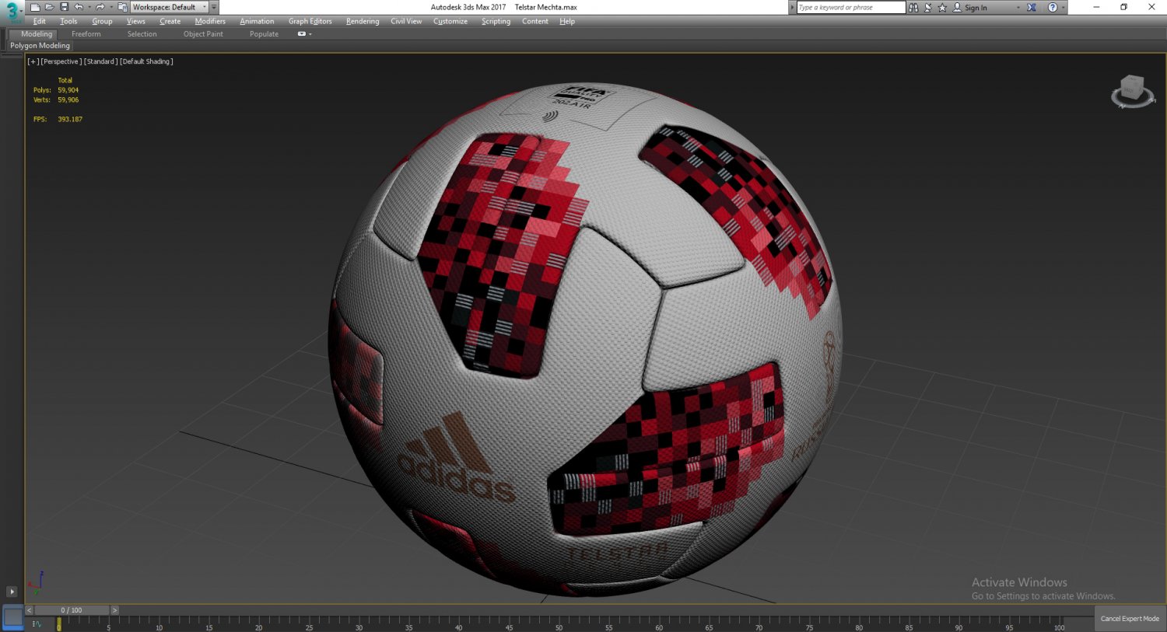Save the scene with the floppy disk icon
1167x632 pixels.
point(64,7)
